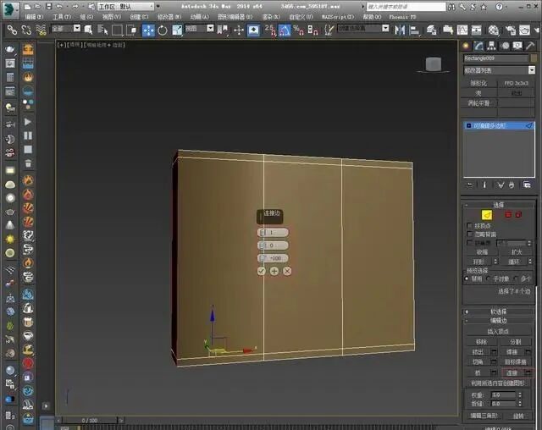Expand the 软选择 rollout

click(499, 311)
